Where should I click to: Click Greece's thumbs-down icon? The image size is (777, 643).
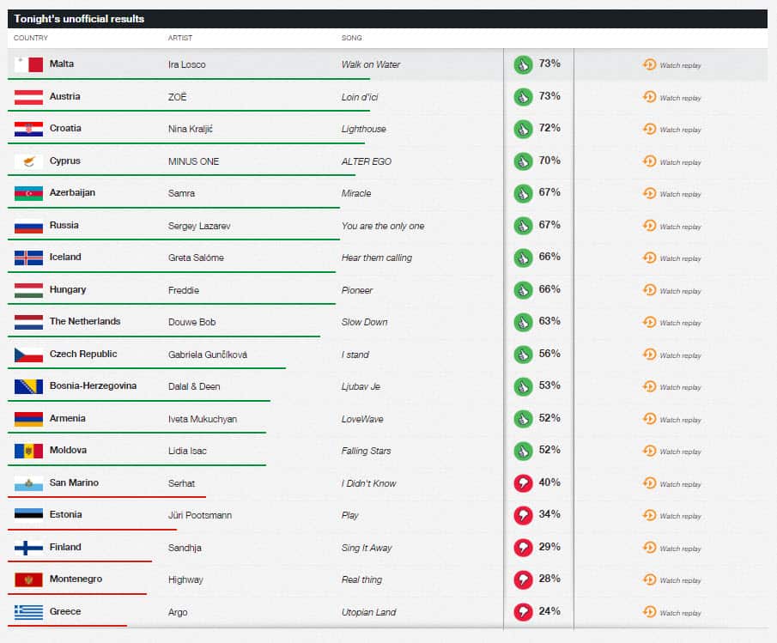click(523, 612)
